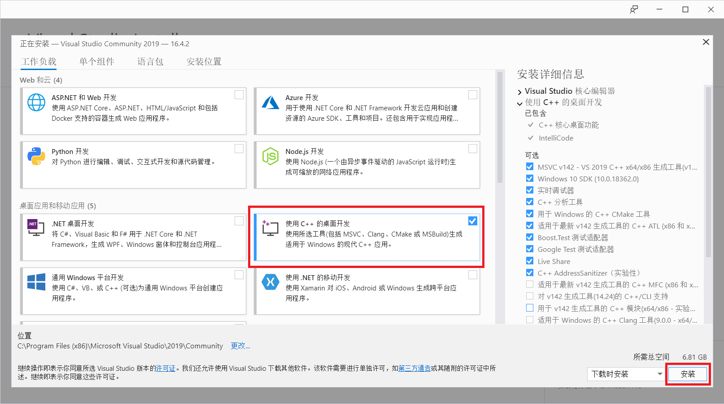Check the Azure 开发 workload checkbox
Screen dimensions: 724x404
[473, 95]
